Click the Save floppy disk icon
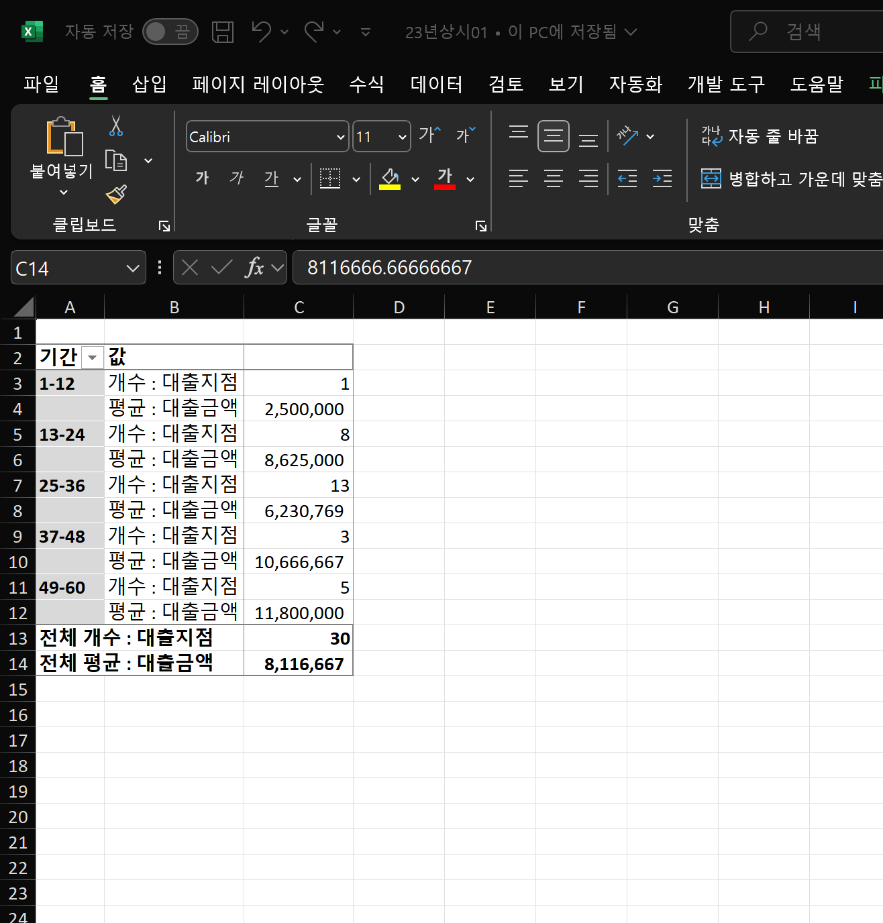Image resolution: width=883 pixels, height=923 pixels. [x=223, y=32]
